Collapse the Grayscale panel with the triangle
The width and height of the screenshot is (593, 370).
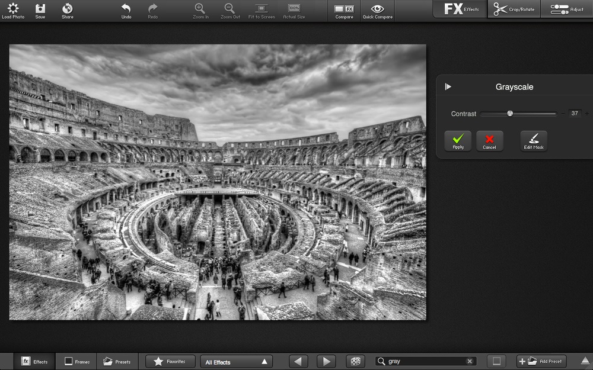click(448, 87)
